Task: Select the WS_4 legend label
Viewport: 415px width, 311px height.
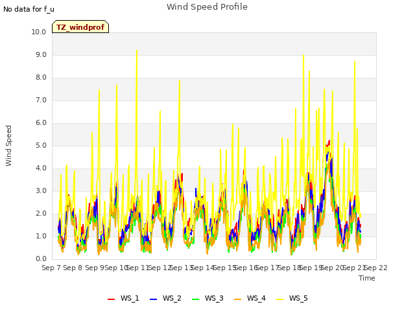Action: pyautogui.click(x=256, y=298)
